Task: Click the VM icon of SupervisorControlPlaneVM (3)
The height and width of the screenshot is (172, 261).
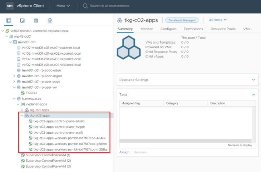Action: (23, 166)
